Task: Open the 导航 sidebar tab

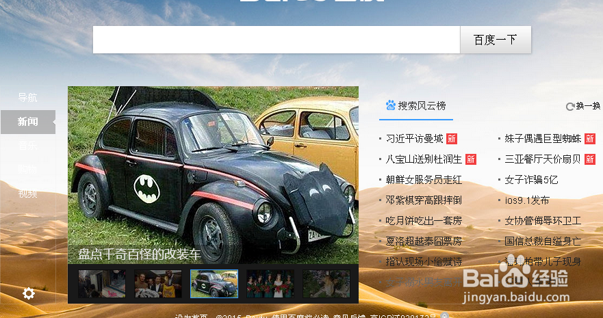Action: [27, 98]
